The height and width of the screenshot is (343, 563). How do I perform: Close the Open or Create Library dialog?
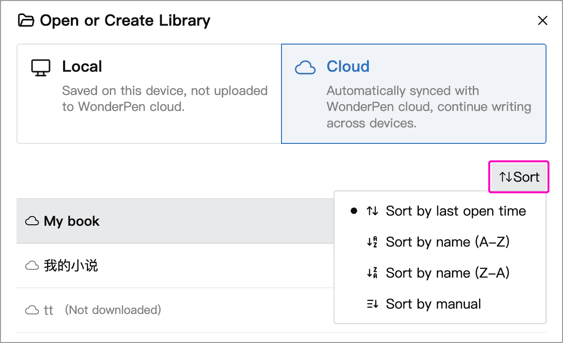(543, 20)
